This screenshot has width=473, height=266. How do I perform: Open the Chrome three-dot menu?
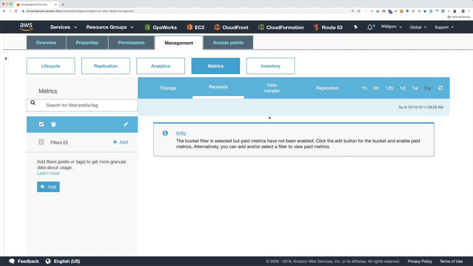pyautogui.click(x=469, y=11)
